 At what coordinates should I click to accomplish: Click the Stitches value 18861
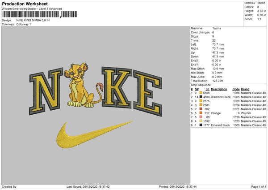click(x=261, y=3)
